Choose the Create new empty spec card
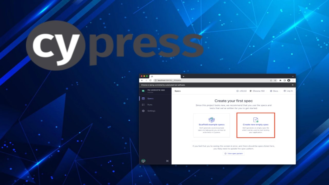Image resolution: width=329 pixels, height=185 pixels. (256, 125)
